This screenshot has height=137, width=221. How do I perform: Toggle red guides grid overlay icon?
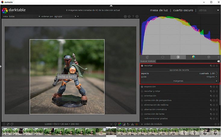[x=137, y=124]
